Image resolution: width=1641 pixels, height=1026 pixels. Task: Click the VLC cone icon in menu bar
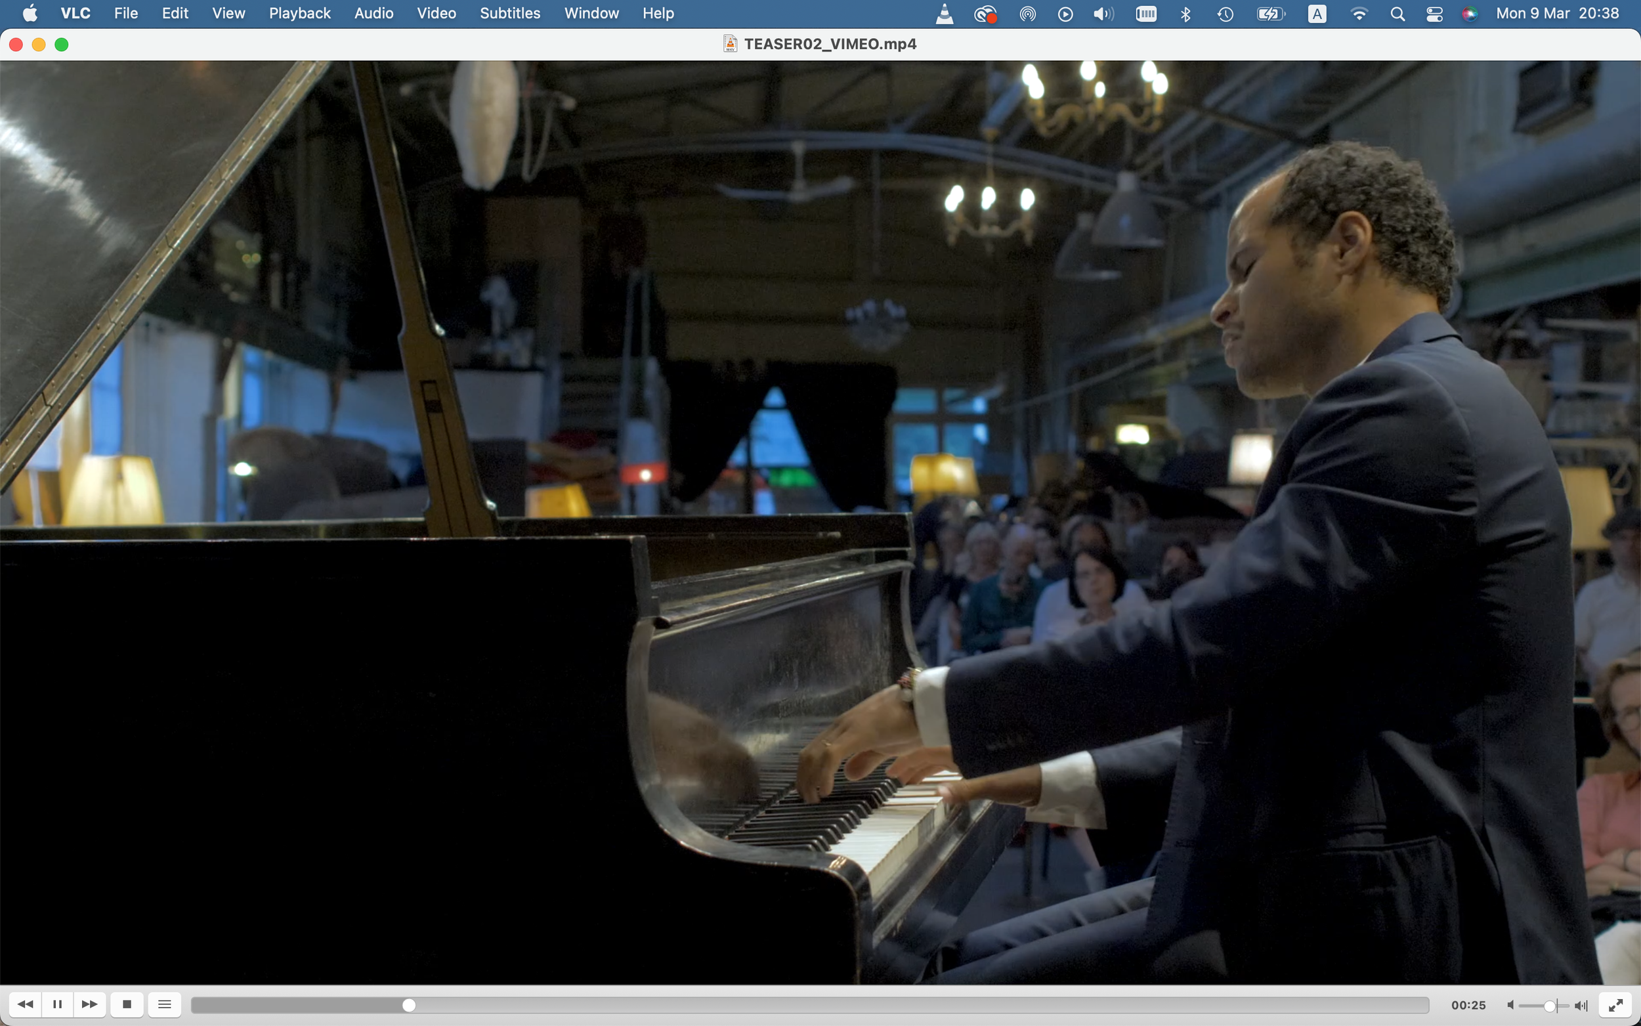[945, 14]
